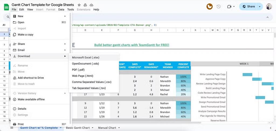Expand the Share submenu arrow
276x131 pixels.
[x=65, y=44]
